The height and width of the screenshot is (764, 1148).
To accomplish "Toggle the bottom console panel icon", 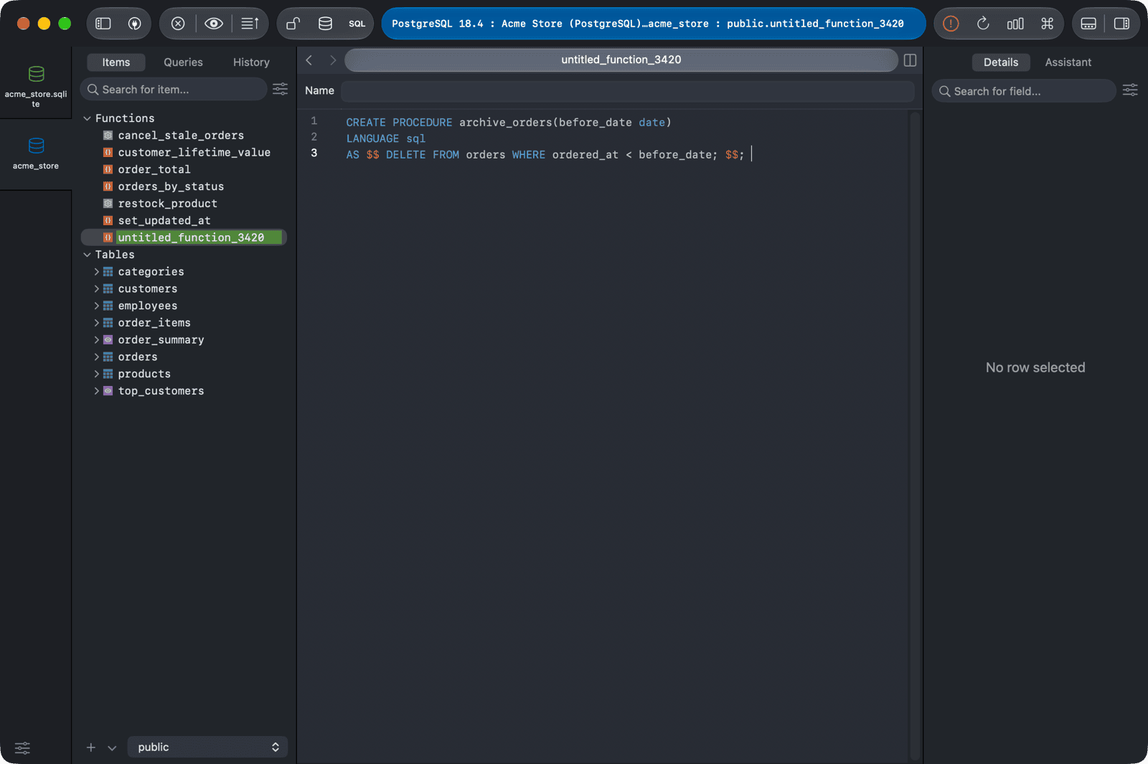I will click(1088, 24).
